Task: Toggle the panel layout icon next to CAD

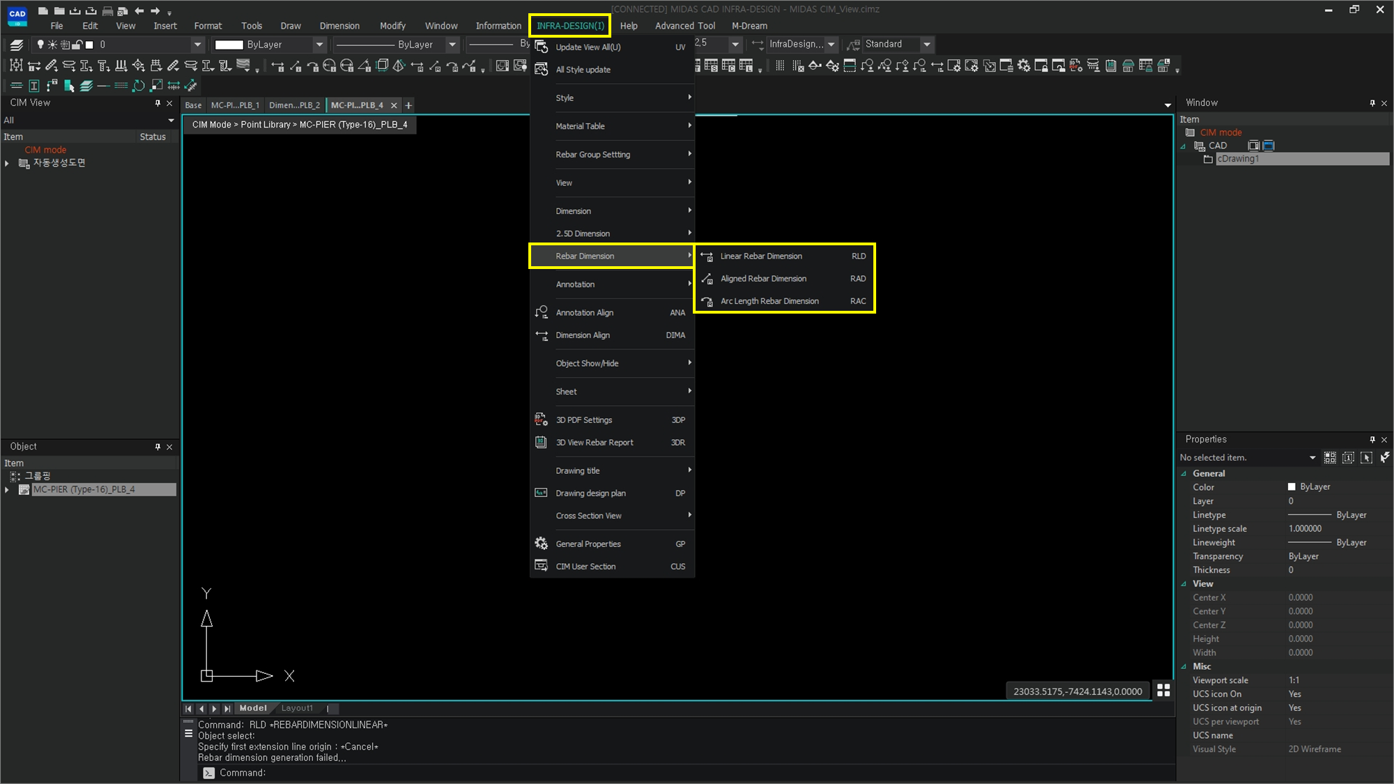Action: click(1253, 146)
